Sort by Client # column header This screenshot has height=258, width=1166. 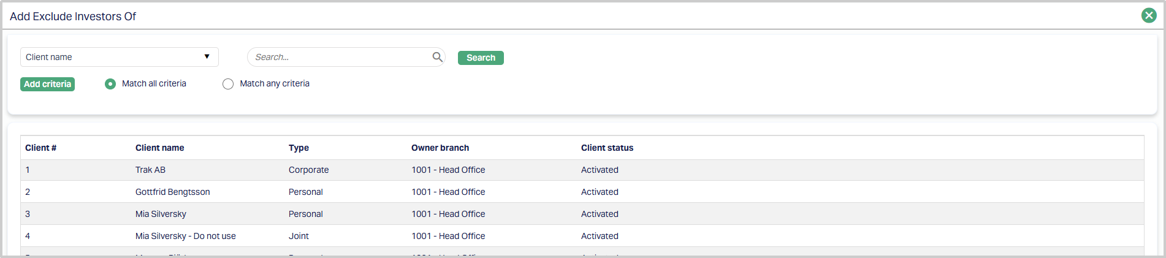(40, 148)
